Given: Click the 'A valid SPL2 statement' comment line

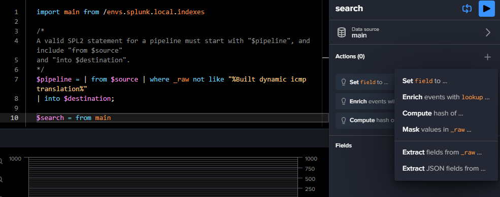Looking at the screenshot, I should click(173, 41).
